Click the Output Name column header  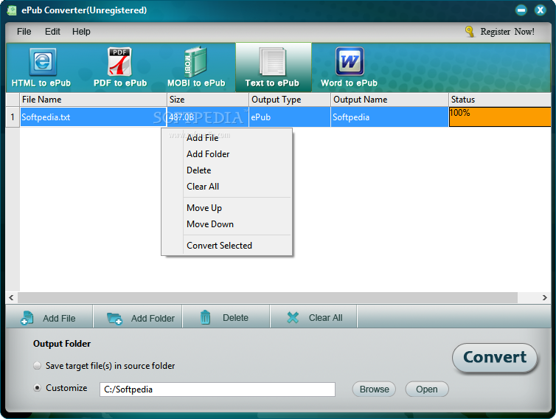389,100
